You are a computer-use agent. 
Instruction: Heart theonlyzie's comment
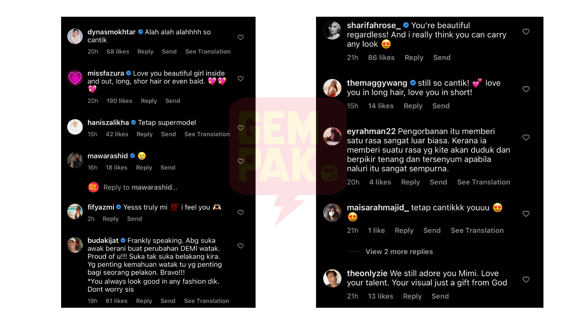click(x=526, y=279)
